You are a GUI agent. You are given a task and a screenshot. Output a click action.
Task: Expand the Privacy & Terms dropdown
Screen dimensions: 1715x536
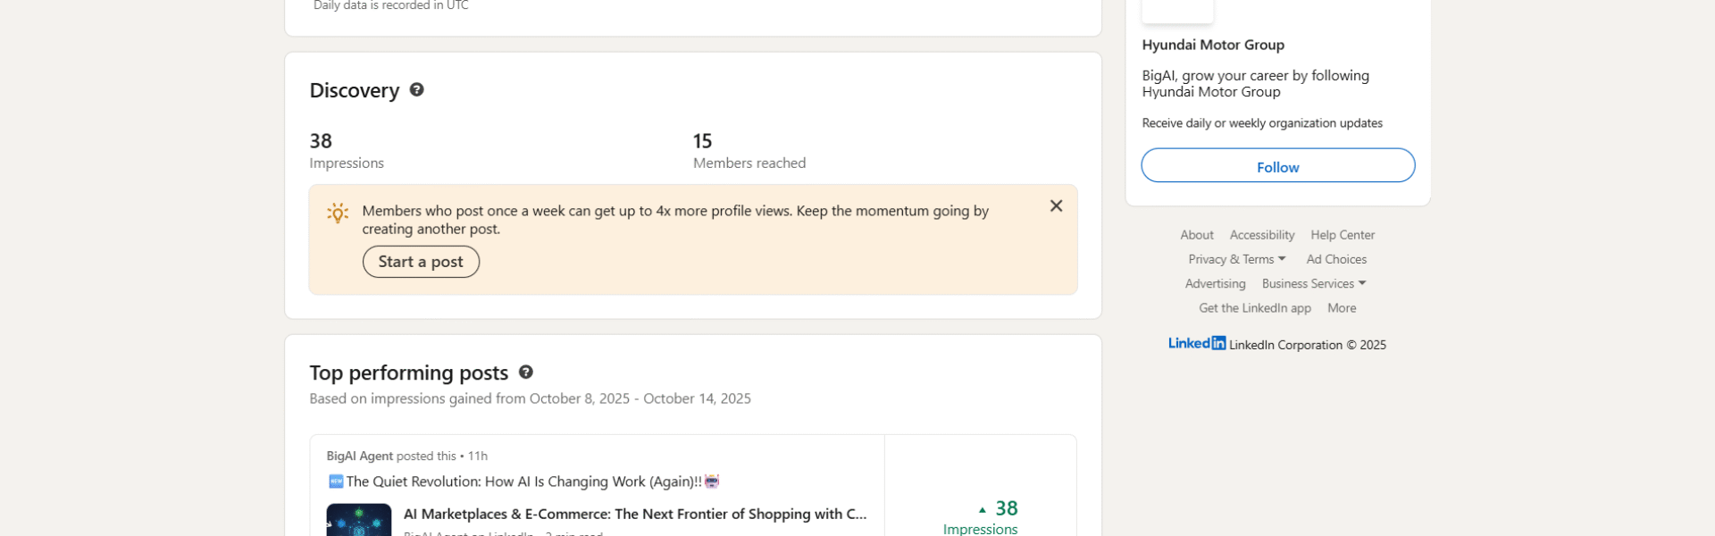tap(1236, 259)
